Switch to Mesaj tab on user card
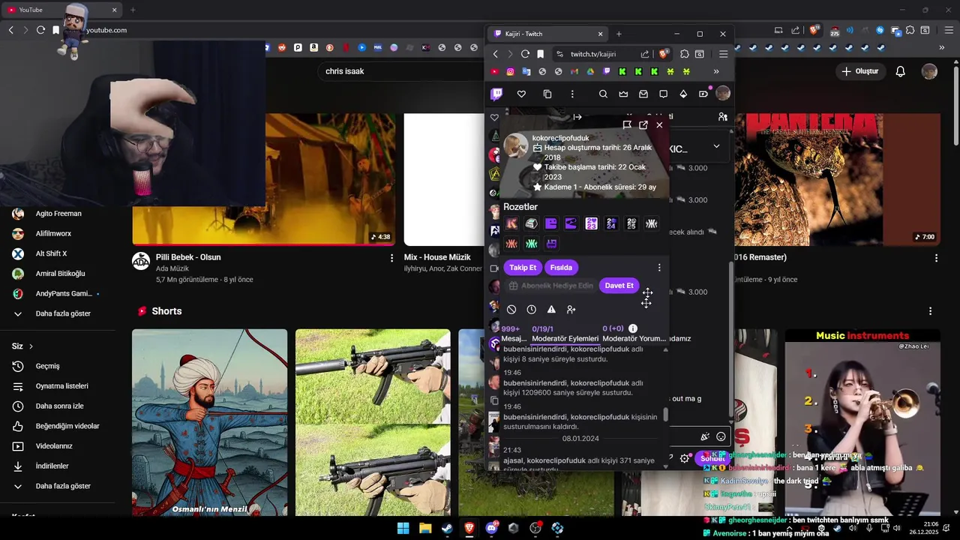Viewport: 960px width, 540px height. click(514, 334)
